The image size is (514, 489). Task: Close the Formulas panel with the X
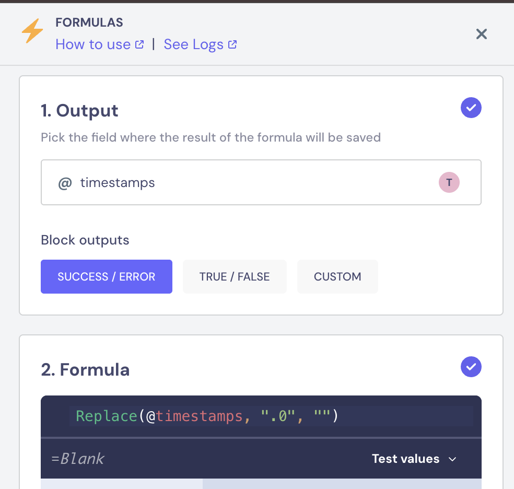[x=481, y=34]
